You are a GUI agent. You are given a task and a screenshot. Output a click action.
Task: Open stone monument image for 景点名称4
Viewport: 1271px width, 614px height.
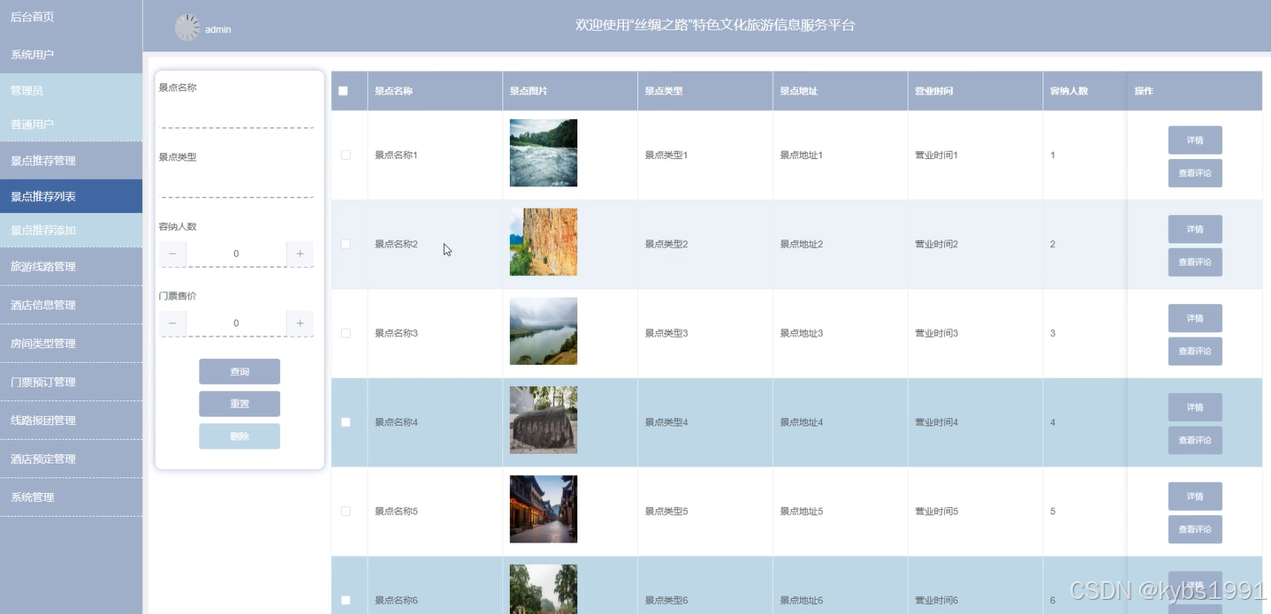point(544,421)
